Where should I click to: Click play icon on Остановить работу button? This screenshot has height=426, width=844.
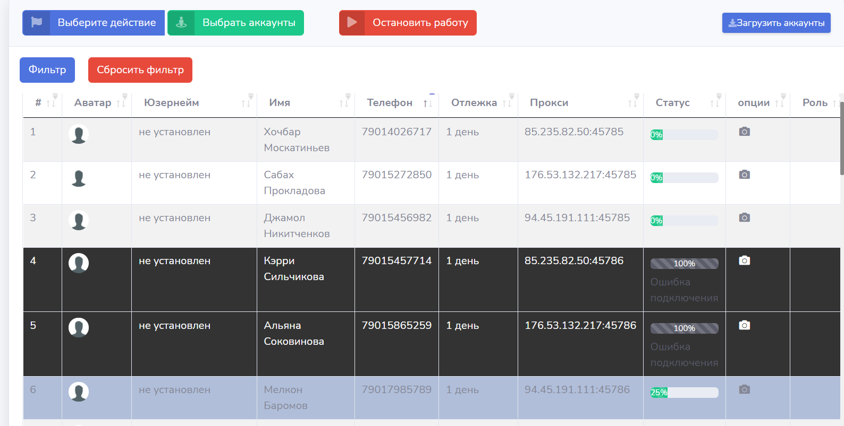coord(352,23)
